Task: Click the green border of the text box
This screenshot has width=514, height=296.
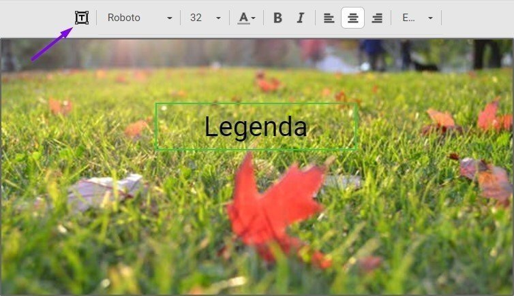Action: [256, 104]
